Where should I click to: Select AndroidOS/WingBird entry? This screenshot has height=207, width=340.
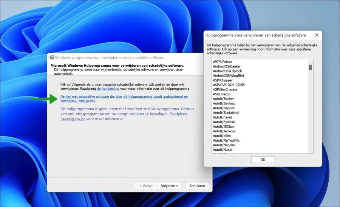pyautogui.click(x=228, y=75)
